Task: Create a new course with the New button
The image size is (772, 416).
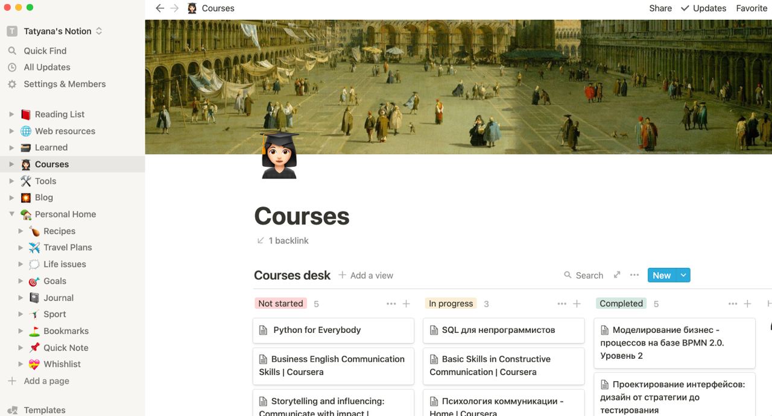Action: click(x=662, y=275)
